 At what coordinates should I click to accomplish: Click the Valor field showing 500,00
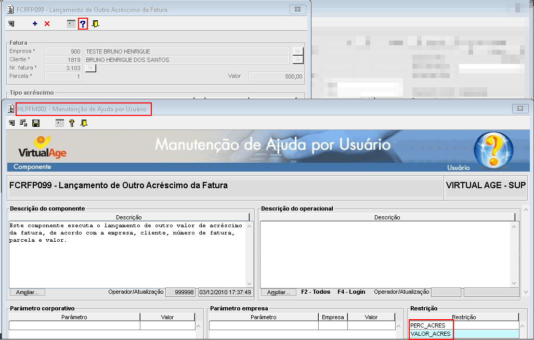point(276,76)
